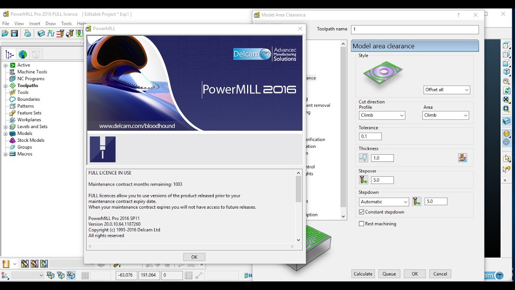Toggle the X view icon near the status bar
Image resolution: width=515 pixels, height=290 pixels.
[51, 275]
